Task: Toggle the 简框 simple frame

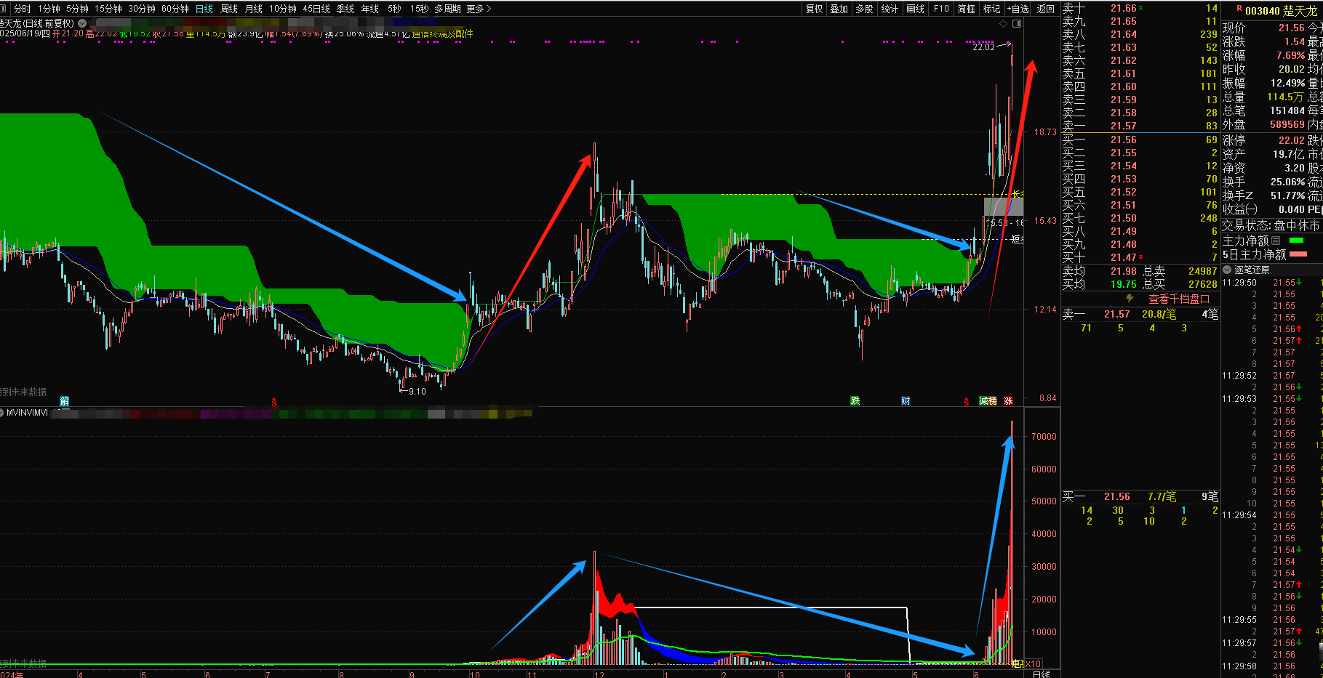Action: 966,9
